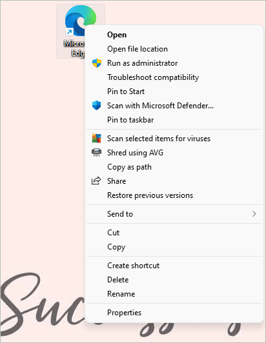Click the Share arrow icon
Viewport: 266px width, 343px height.
[x=96, y=181]
